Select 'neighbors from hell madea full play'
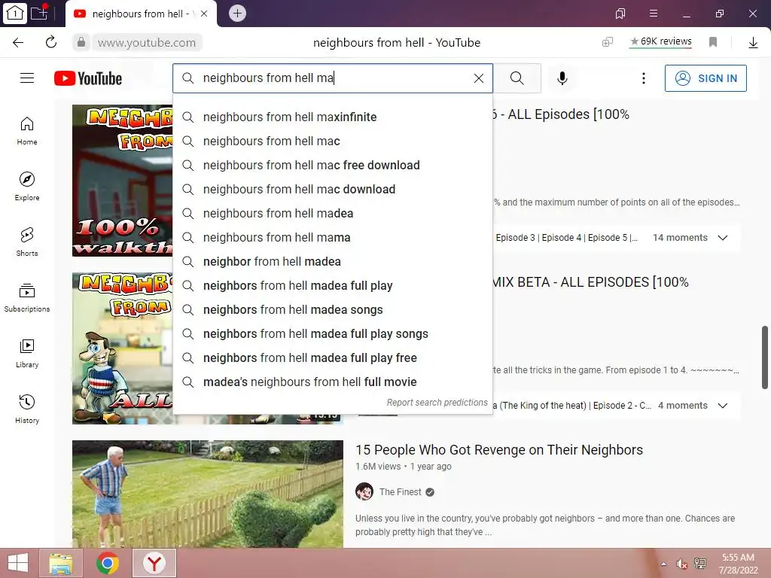This screenshot has height=578, width=771. click(333, 285)
